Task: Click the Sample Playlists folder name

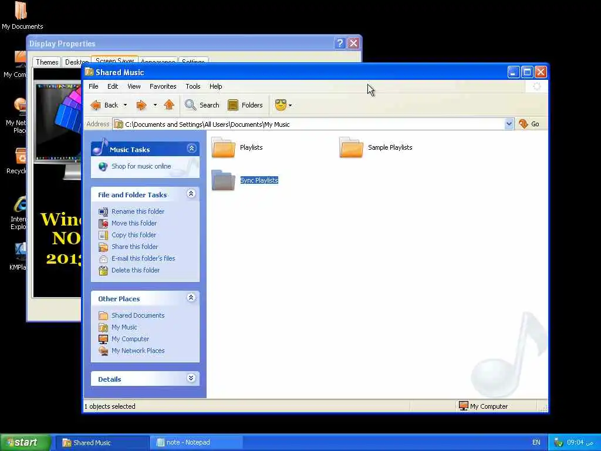Action: coord(390,147)
